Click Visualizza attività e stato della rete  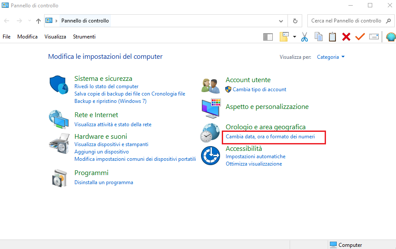click(113, 124)
